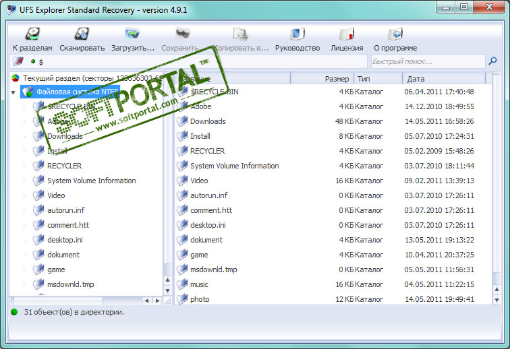Select desktop.ini in left tree
Image resolution: width=510 pixels, height=349 pixels.
65,240
